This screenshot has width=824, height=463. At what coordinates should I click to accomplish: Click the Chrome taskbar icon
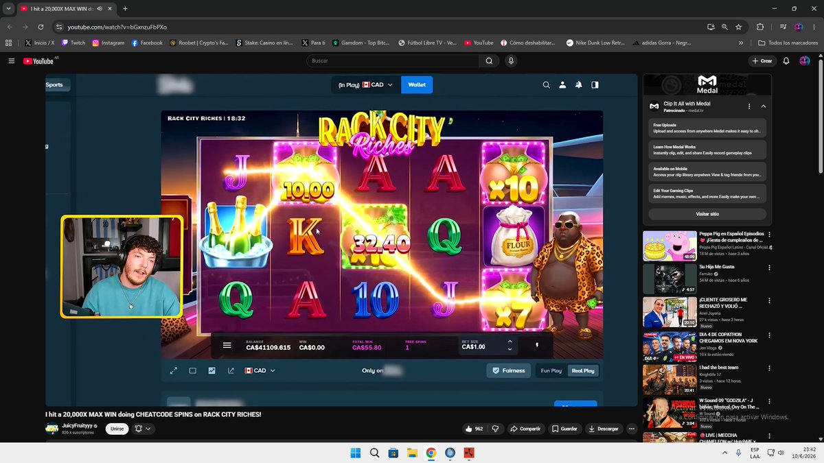click(x=431, y=453)
